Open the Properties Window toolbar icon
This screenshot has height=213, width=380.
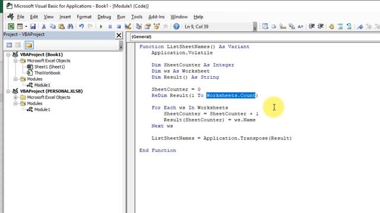tap(148, 26)
